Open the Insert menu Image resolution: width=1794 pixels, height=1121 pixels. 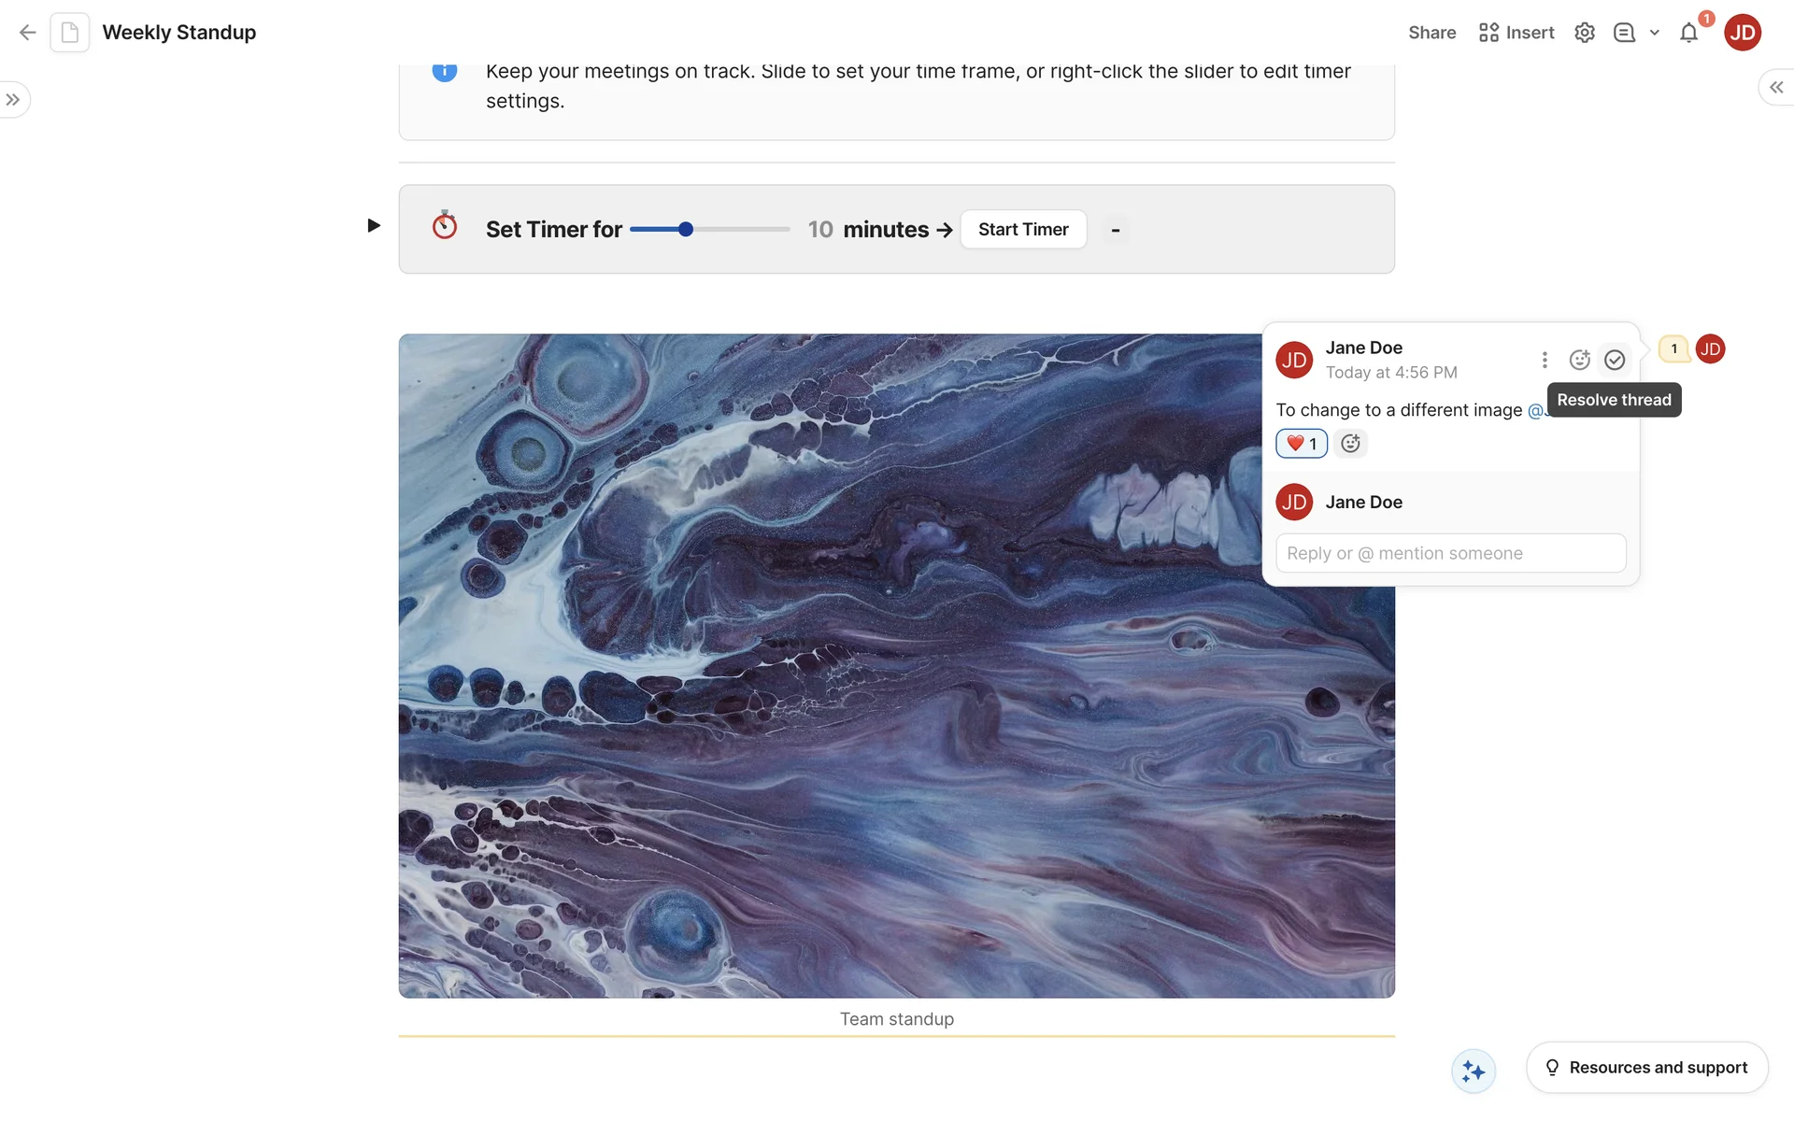(1516, 33)
